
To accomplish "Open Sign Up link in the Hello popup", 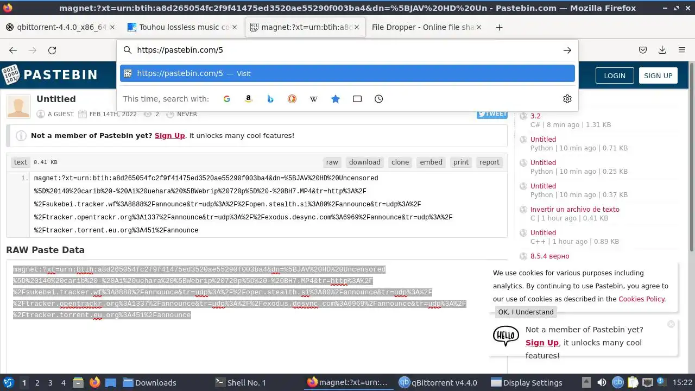I will [x=542, y=343].
